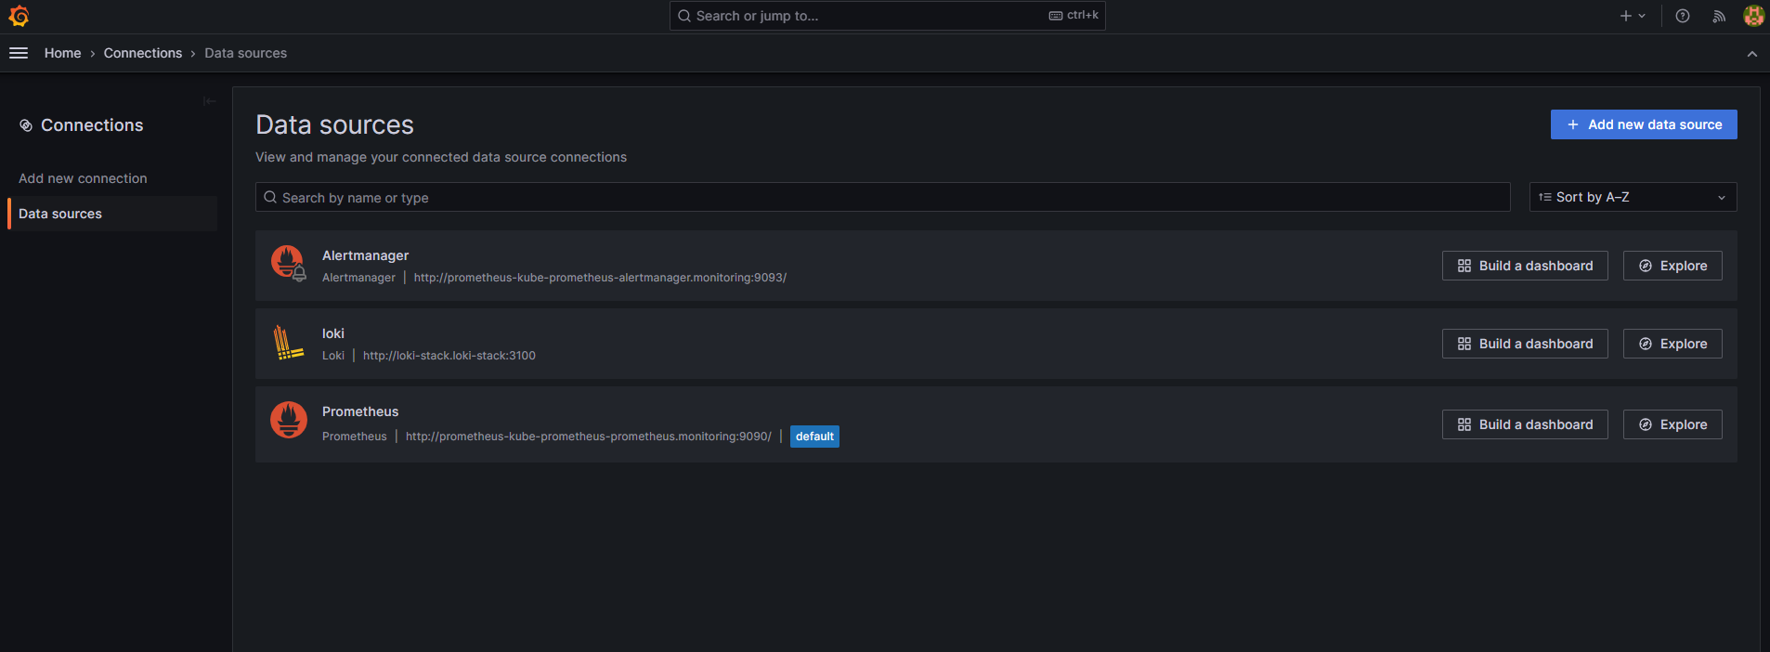Explore the Alertmanager data source
Screen dimensions: 1770x652
[1672, 266]
